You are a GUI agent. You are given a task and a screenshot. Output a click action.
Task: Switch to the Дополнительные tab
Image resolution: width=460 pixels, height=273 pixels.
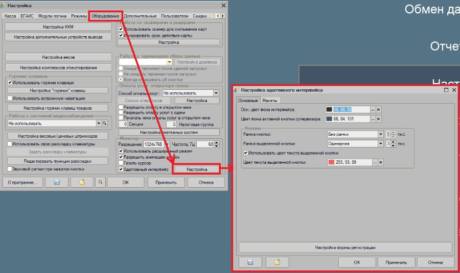coord(140,16)
